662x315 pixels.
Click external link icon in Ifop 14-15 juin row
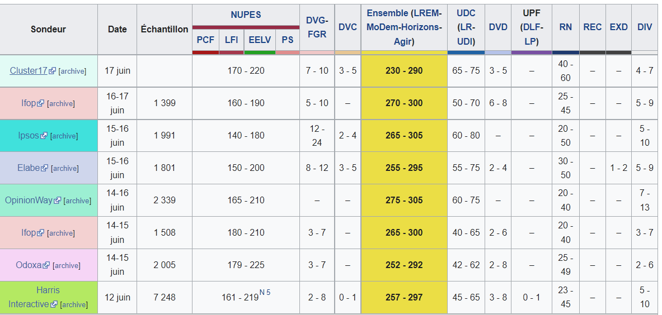click(41, 233)
